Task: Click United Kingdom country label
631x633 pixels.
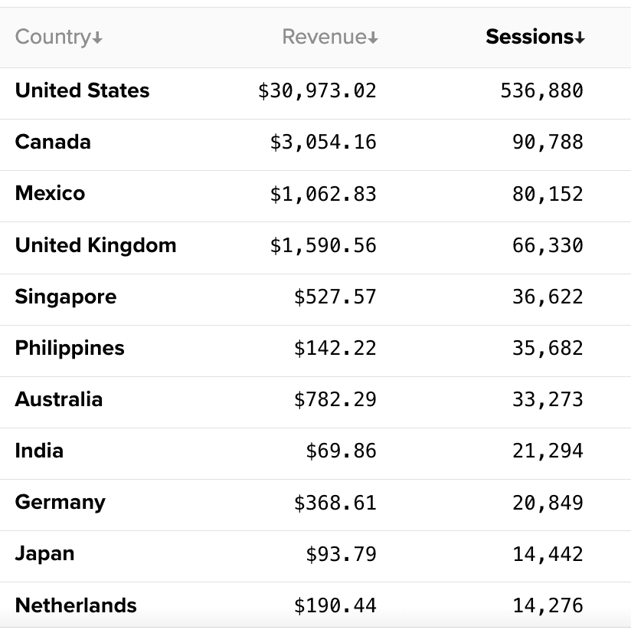Action: pyautogui.click(x=96, y=245)
